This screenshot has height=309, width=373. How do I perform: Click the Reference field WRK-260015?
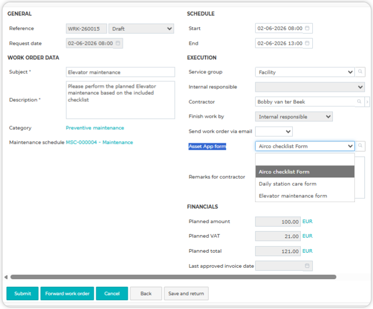pos(86,29)
